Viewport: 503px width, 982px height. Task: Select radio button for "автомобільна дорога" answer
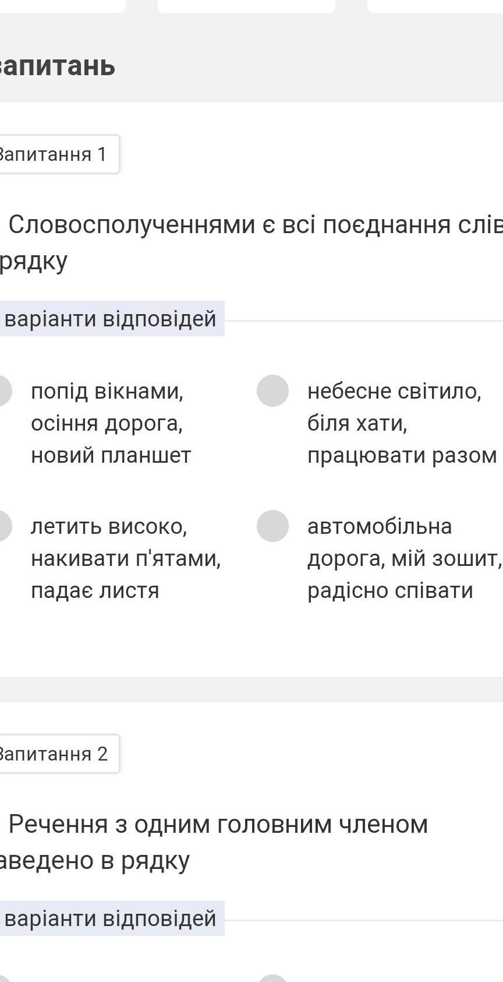(x=272, y=526)
